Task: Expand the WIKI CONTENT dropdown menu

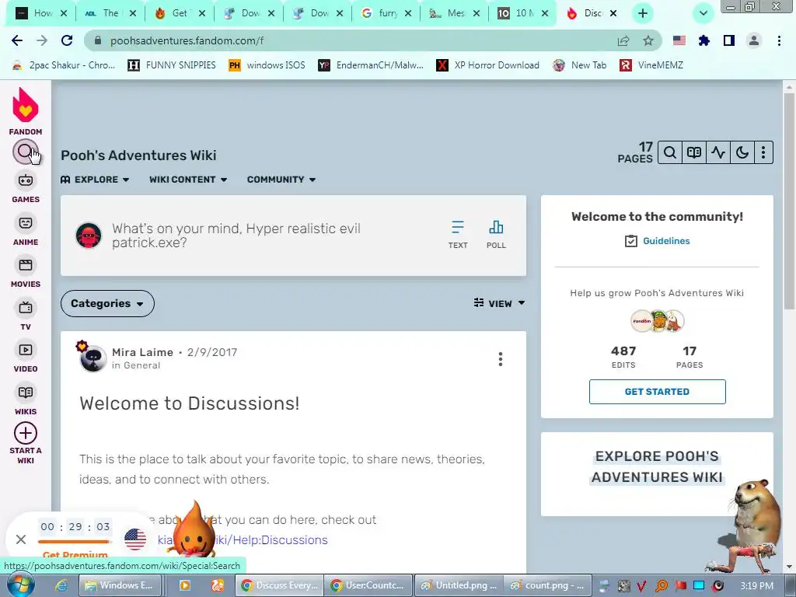Action: coord(188,180)
